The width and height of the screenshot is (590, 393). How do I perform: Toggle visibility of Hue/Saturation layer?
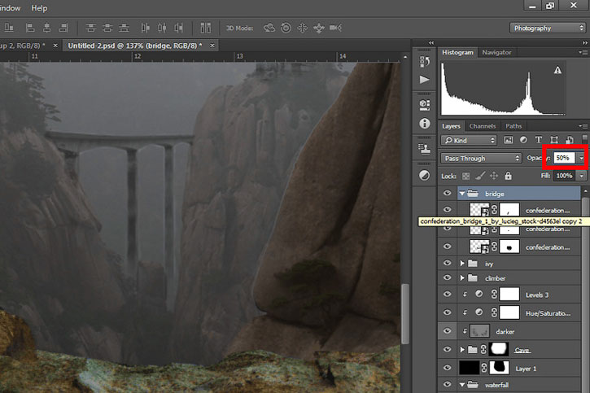(x=447, y=312)
